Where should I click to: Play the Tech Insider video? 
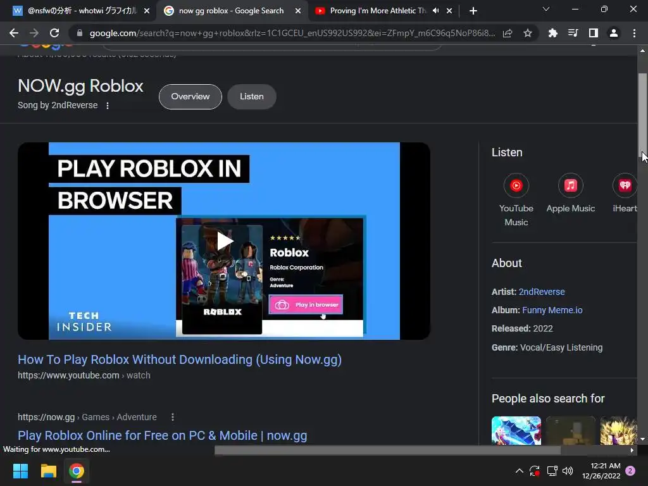224,241
